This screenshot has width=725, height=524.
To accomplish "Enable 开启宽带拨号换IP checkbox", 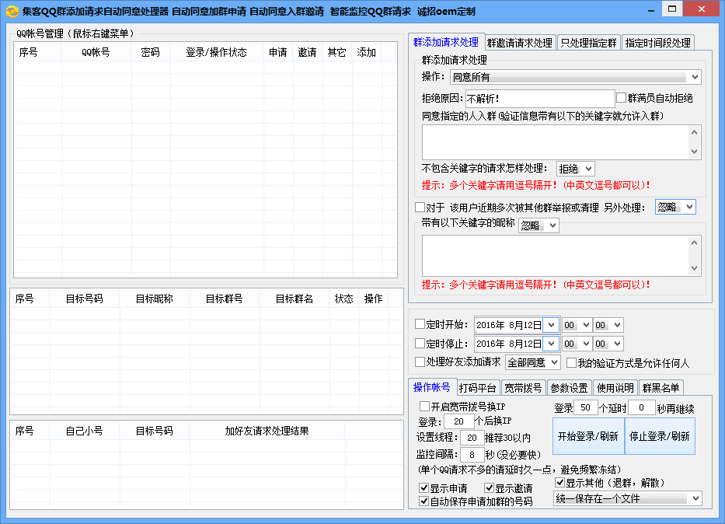I will 424,406.
